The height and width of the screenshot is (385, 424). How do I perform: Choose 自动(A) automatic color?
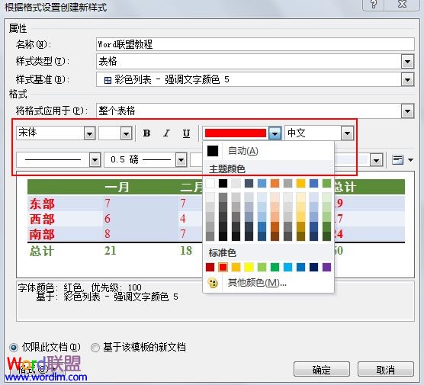click(268, 151)
